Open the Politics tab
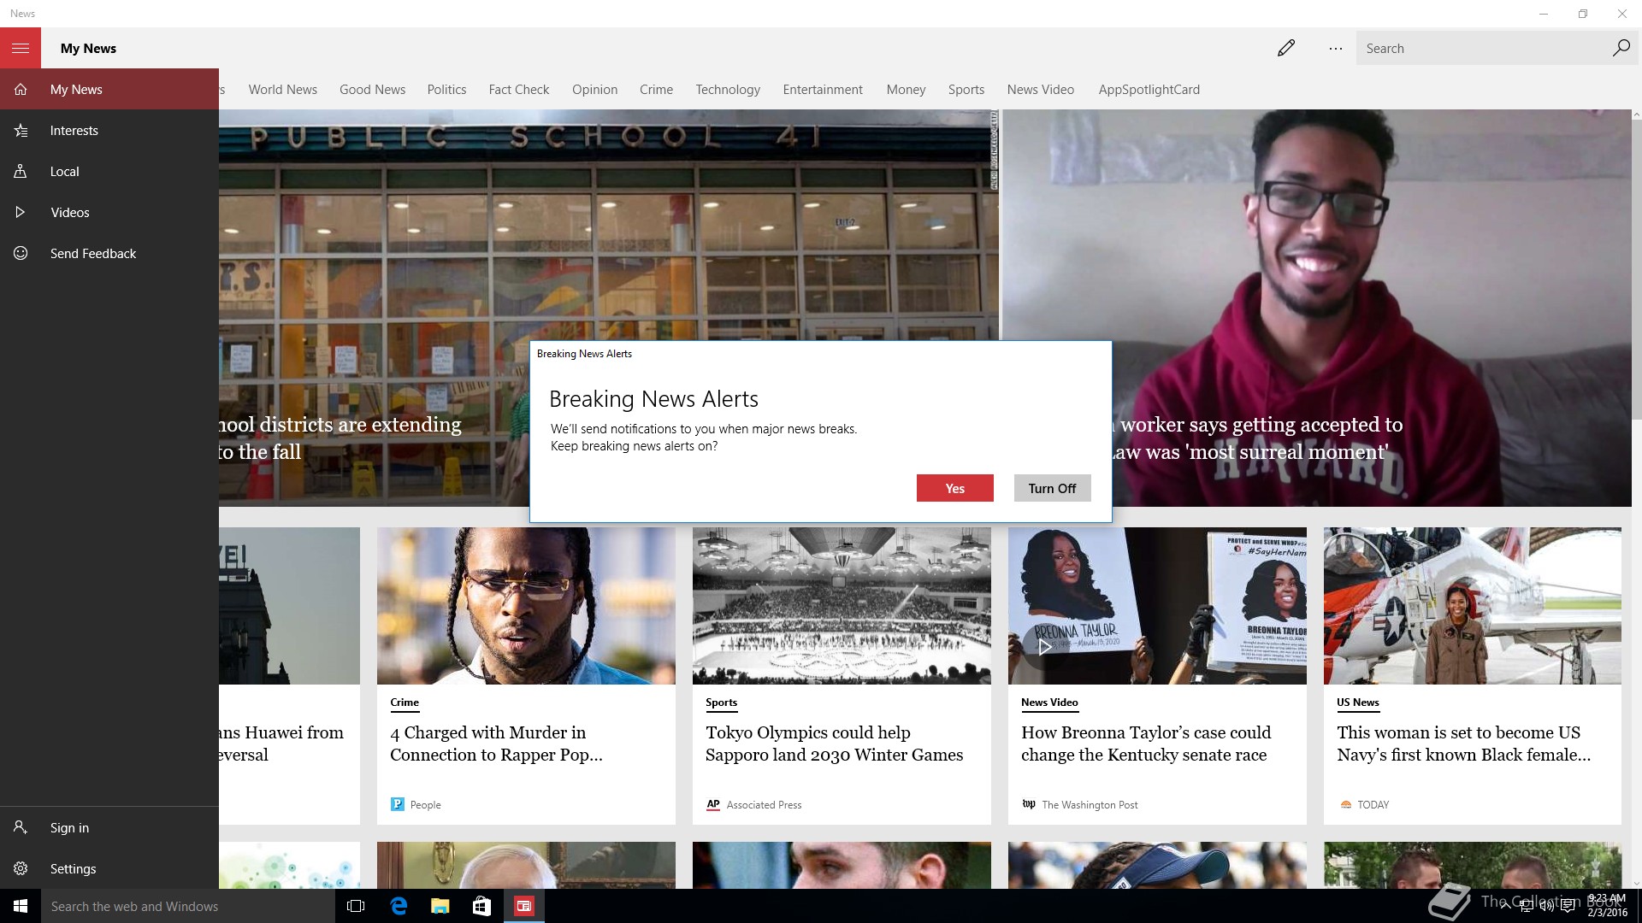 [446, 89]
